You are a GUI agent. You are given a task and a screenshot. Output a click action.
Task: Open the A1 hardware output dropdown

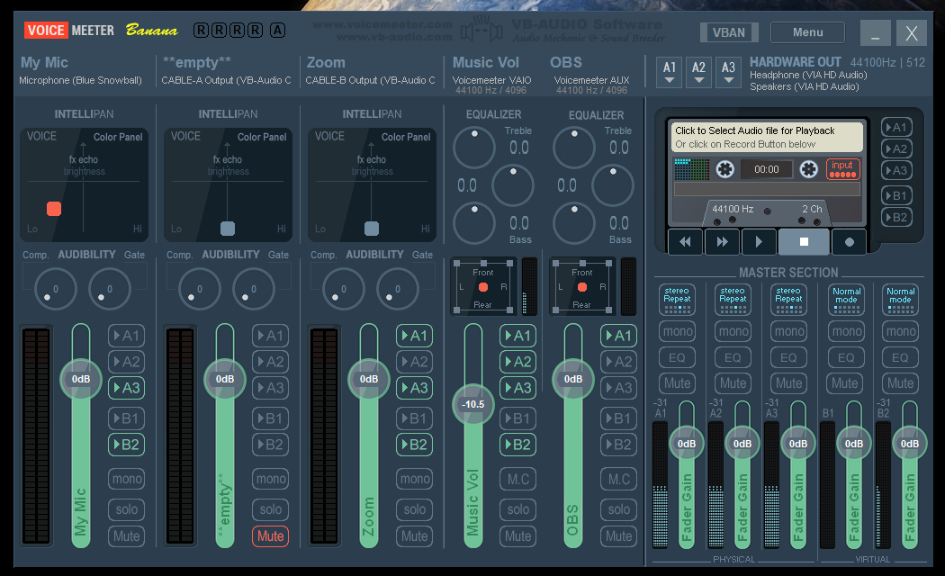[x=670, y=72]
